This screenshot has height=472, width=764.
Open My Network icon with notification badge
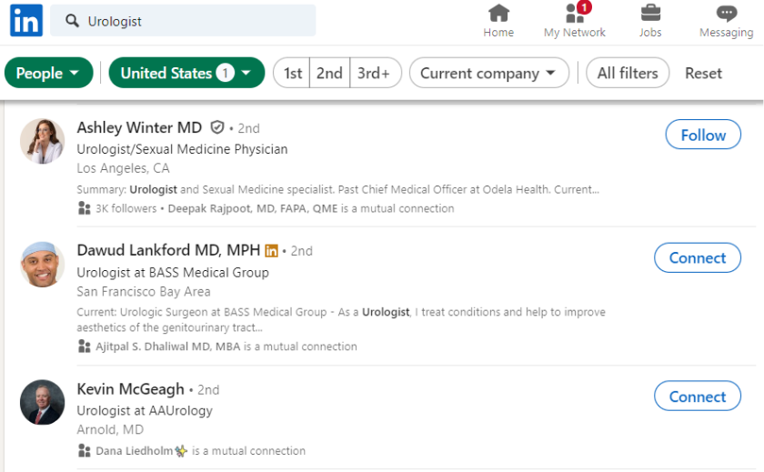point(575,14)
